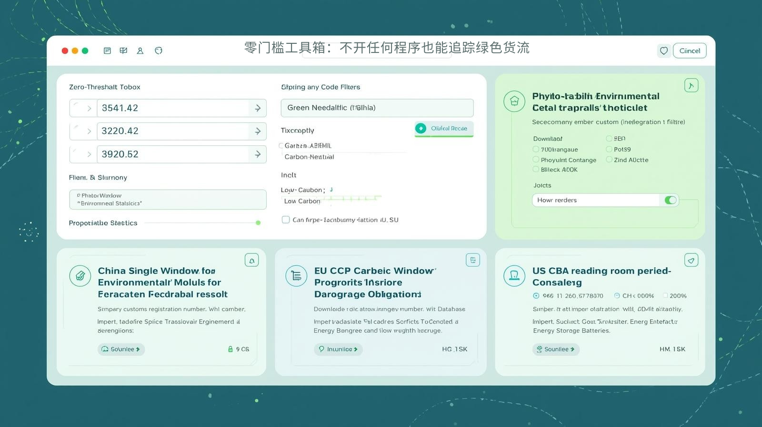
Task: Click the Inlunlioe button on EU CCP card
Action: (x=338, y=349)
